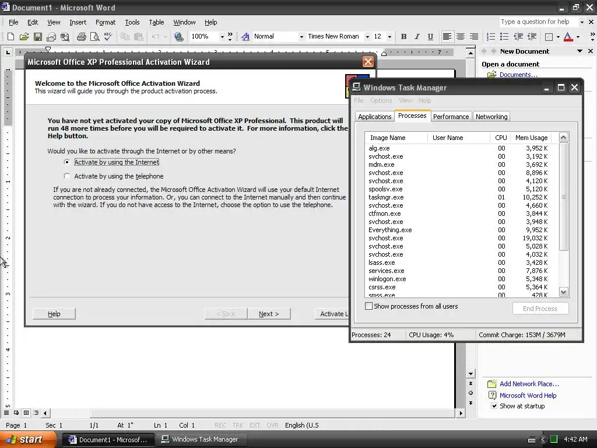Click Type a question for help field
Screen dimensions: 597x448
click(538, 22)
